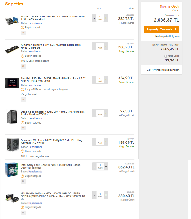The height and width of the screenshot is (219, 191).
Task: Increase quantity of Sandisk SSD Plus
Action: coord(106,80)
